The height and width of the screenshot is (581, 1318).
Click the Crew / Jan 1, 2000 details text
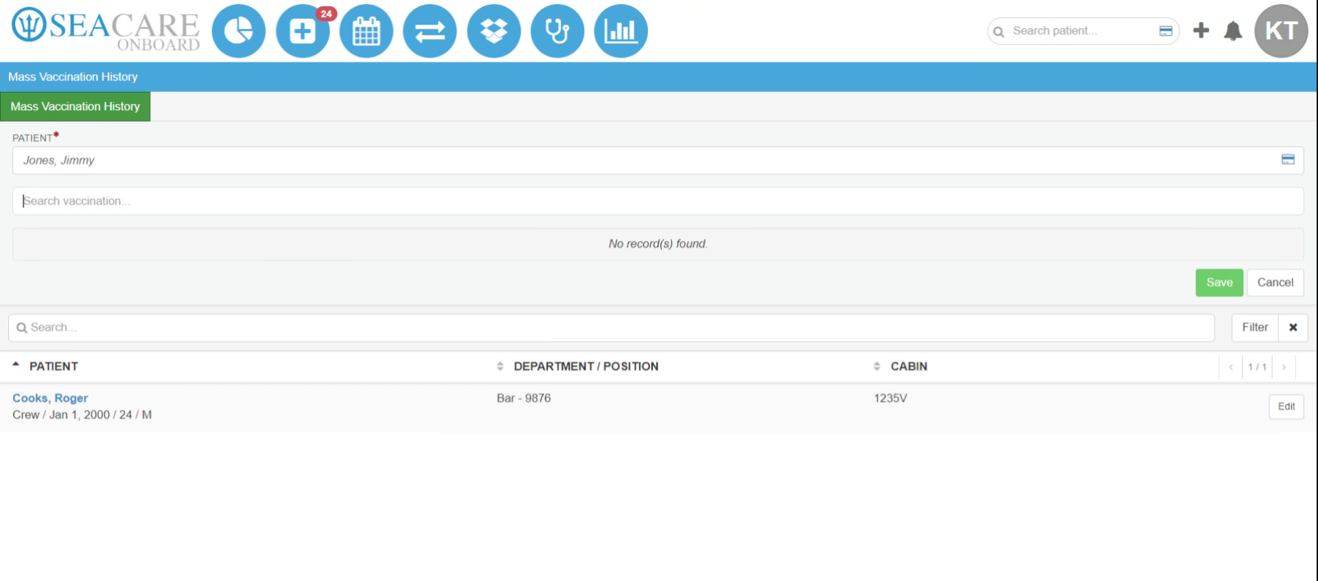(82, 415)
